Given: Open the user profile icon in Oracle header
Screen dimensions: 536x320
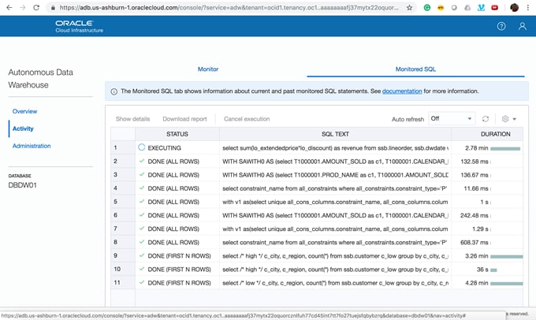Looking at the screenshot, I should coord(522,26).
